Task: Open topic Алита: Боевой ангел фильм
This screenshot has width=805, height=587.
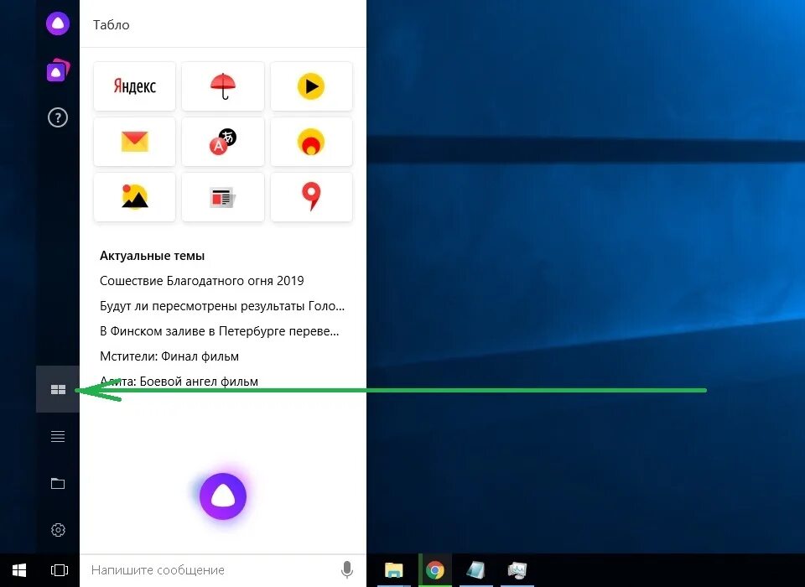Action: tap(179, 382)
